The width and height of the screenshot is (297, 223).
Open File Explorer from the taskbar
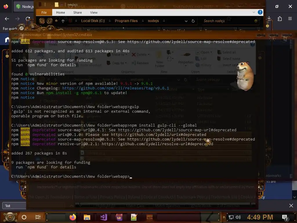point(87,217)
